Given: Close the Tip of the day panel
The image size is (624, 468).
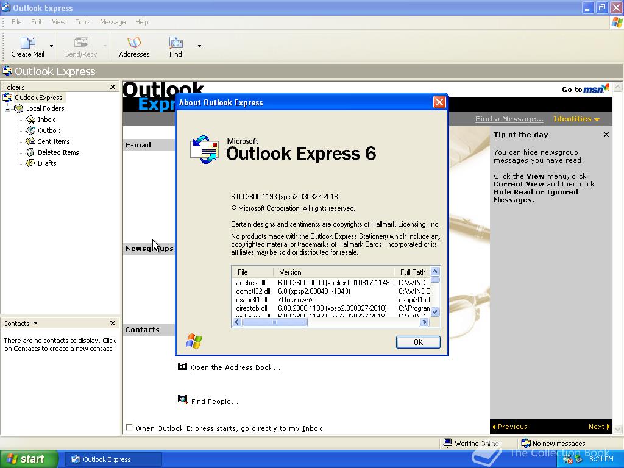Looking at the screenshot, I should 606,135.
